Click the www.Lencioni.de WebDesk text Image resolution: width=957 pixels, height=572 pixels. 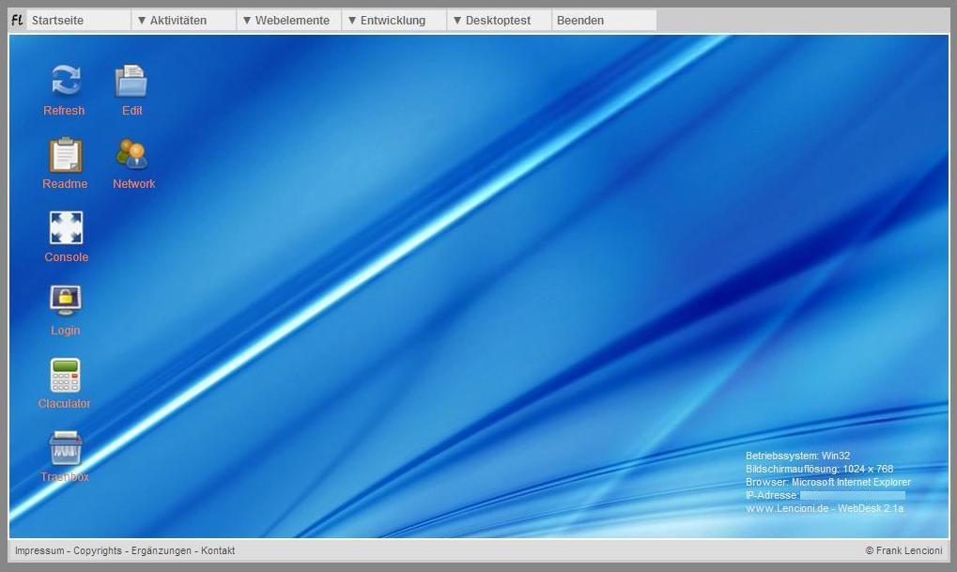coord(824,508)
